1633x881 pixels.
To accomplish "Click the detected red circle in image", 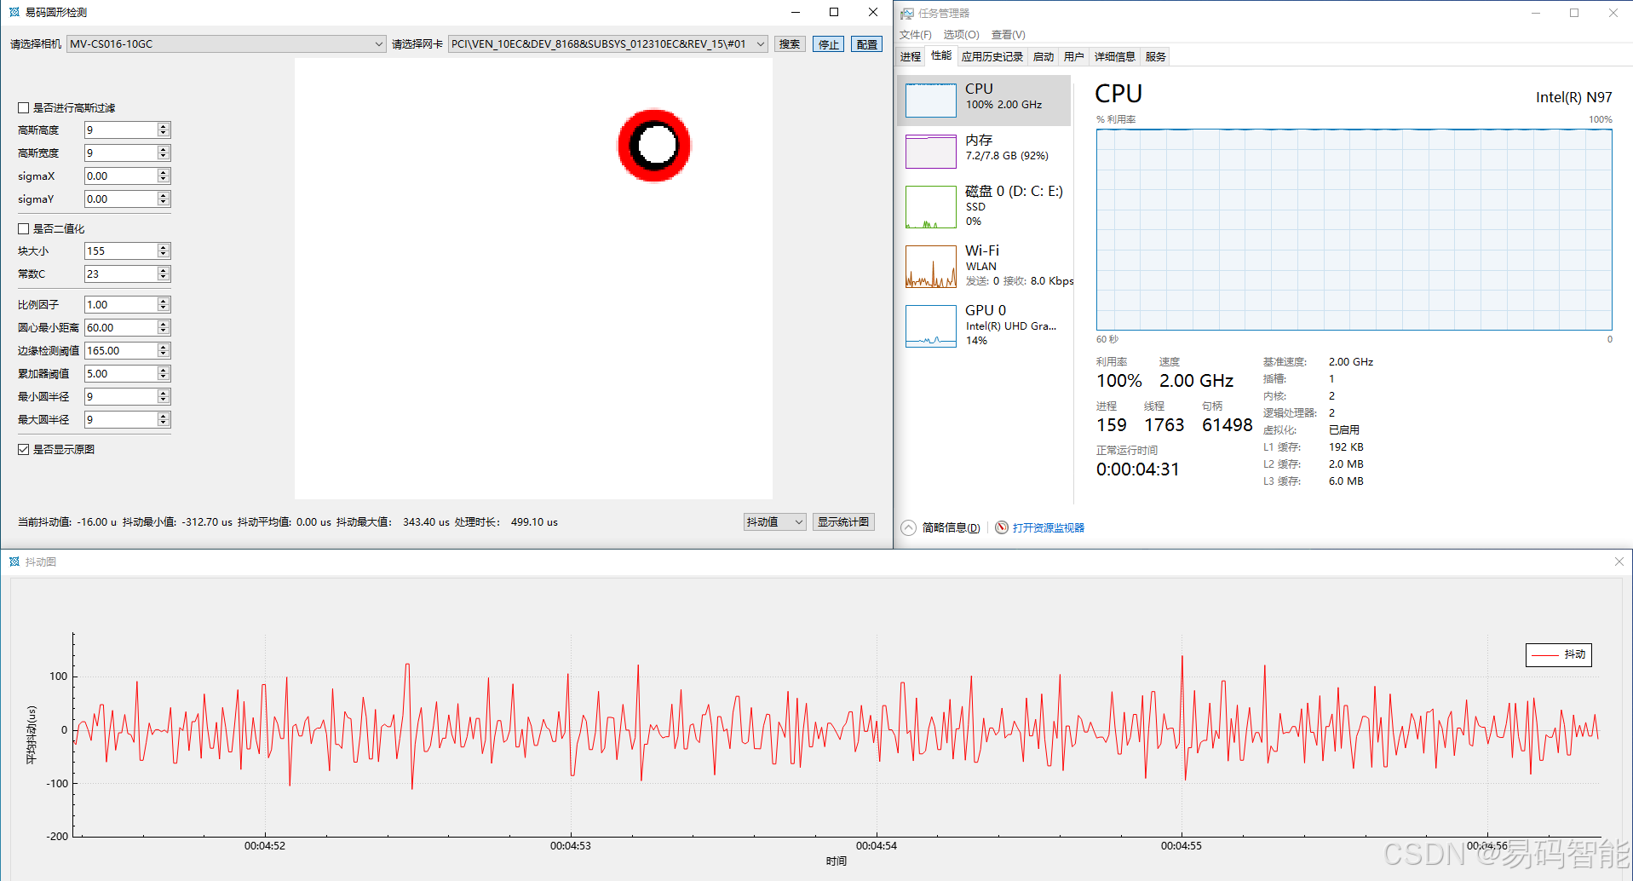I will [654, 146].
